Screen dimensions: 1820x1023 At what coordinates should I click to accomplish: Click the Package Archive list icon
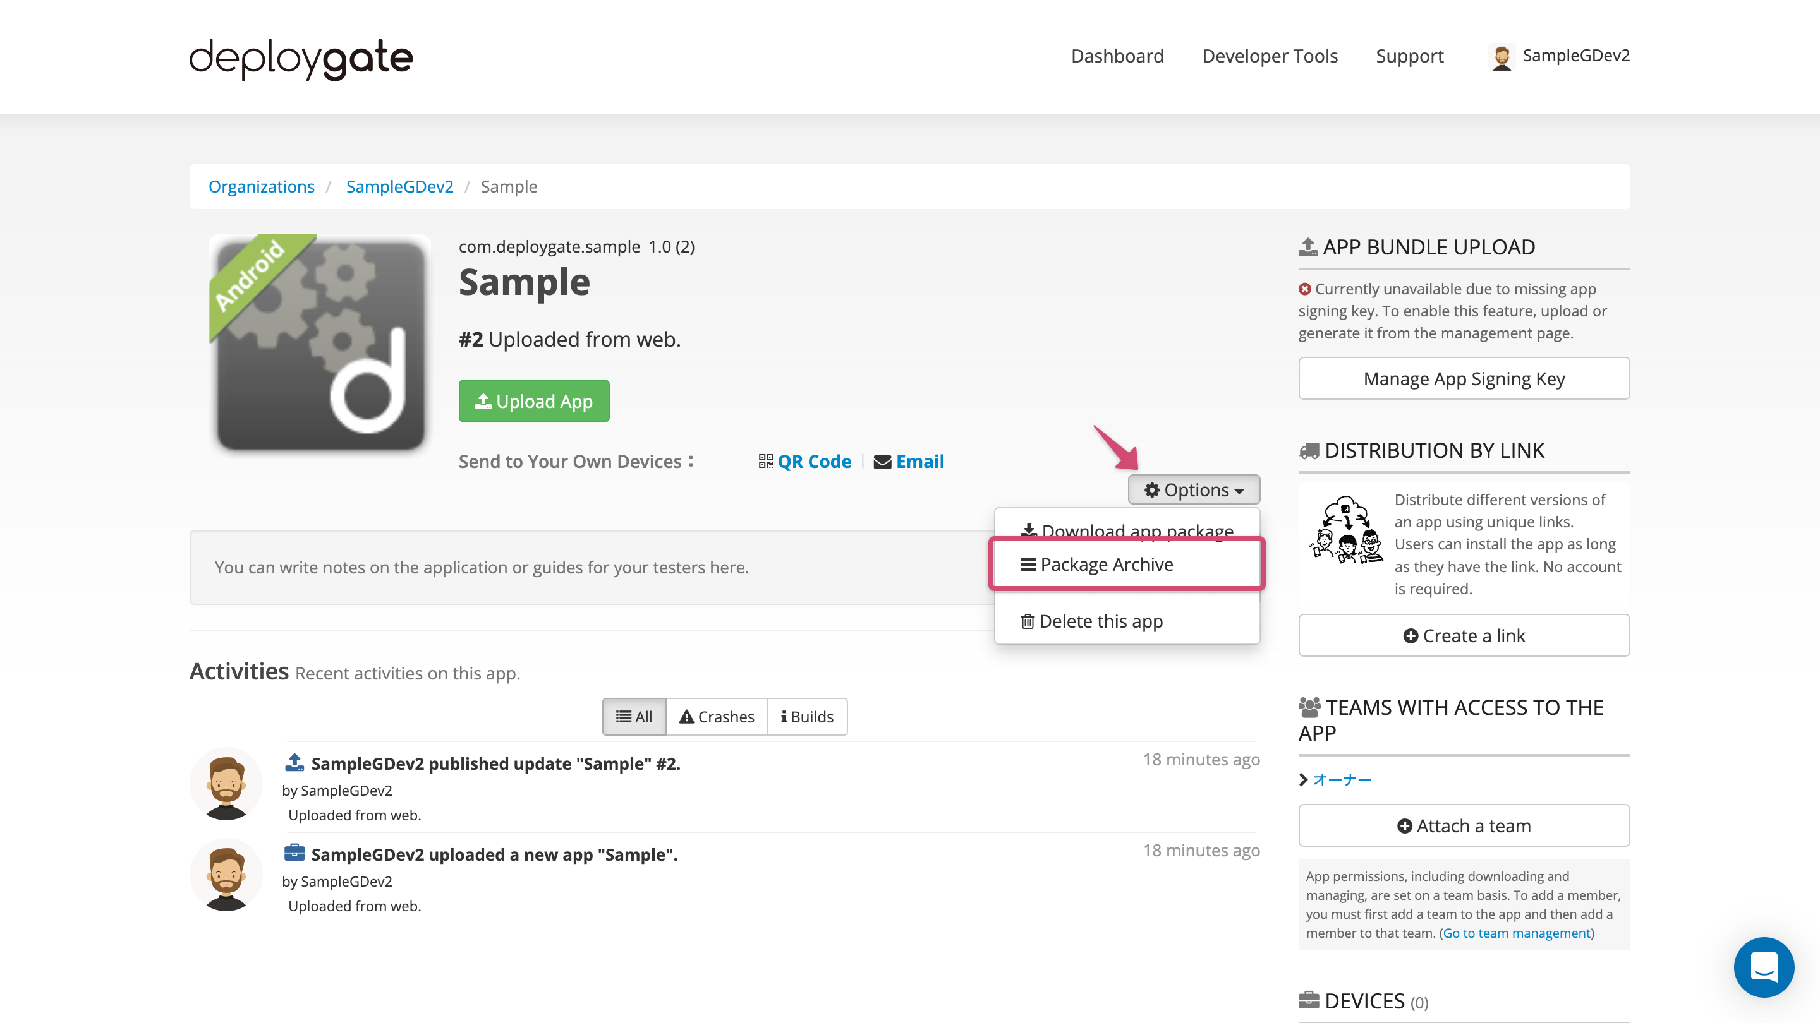pos(1029,564)
